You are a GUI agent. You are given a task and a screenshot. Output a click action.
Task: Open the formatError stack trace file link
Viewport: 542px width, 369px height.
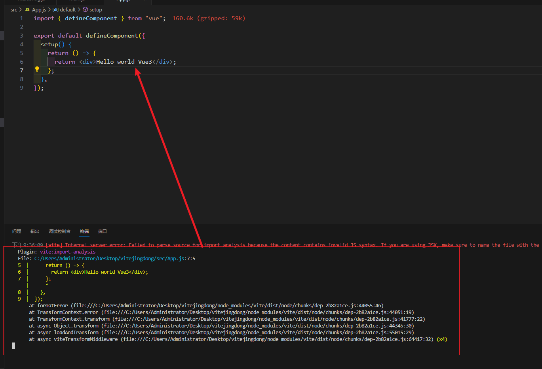coord(228,305)
